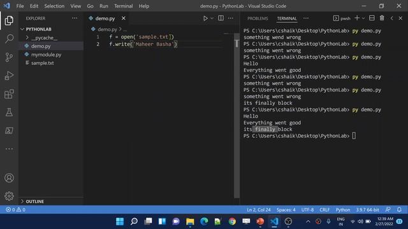Change encoding via UTF-8 status item

[307, 209]
